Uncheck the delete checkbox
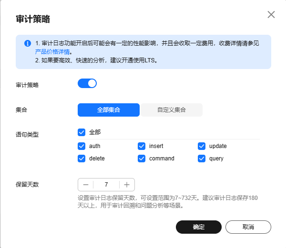This screenshot has width=286, height=248. tap(82, 159)
